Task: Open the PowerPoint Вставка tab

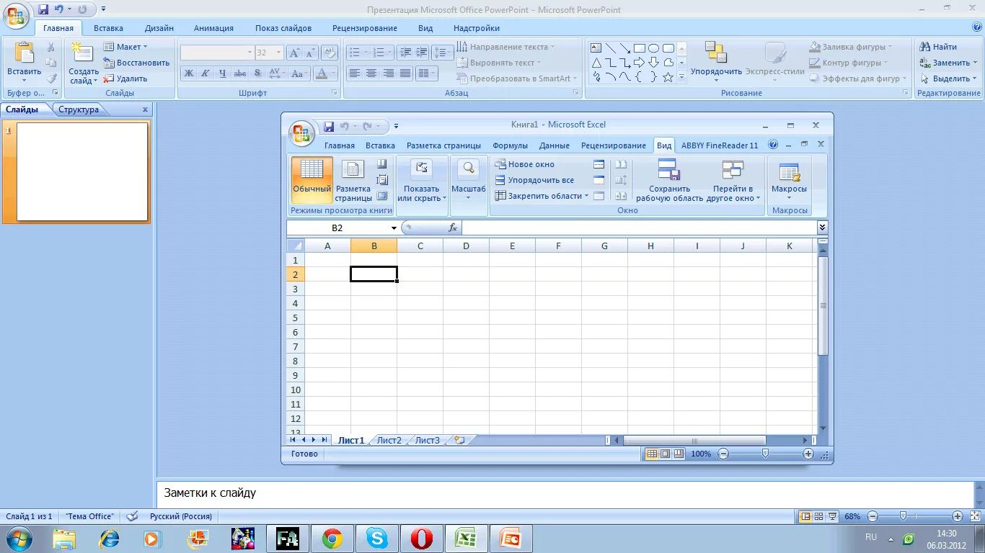Action: pyautogui.click(x=108, y=28)
